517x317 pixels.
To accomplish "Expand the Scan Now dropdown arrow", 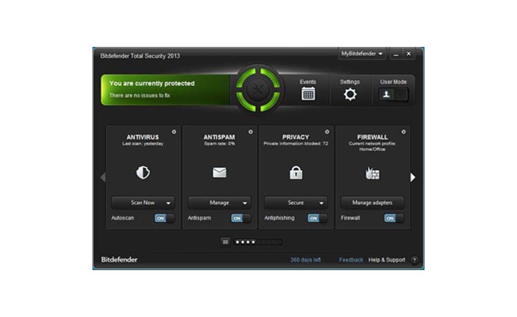I will tap(168, 203).
